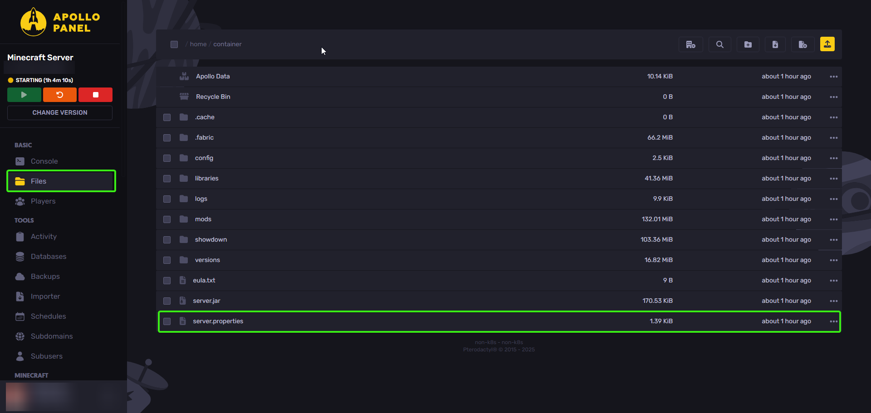
Task: Click the home breadcrumb link
Action: pyautogui.click(x=198, y=44)
